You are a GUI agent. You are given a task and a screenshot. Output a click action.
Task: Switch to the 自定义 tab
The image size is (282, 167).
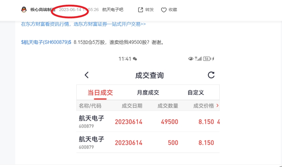[x=196, y=93]
